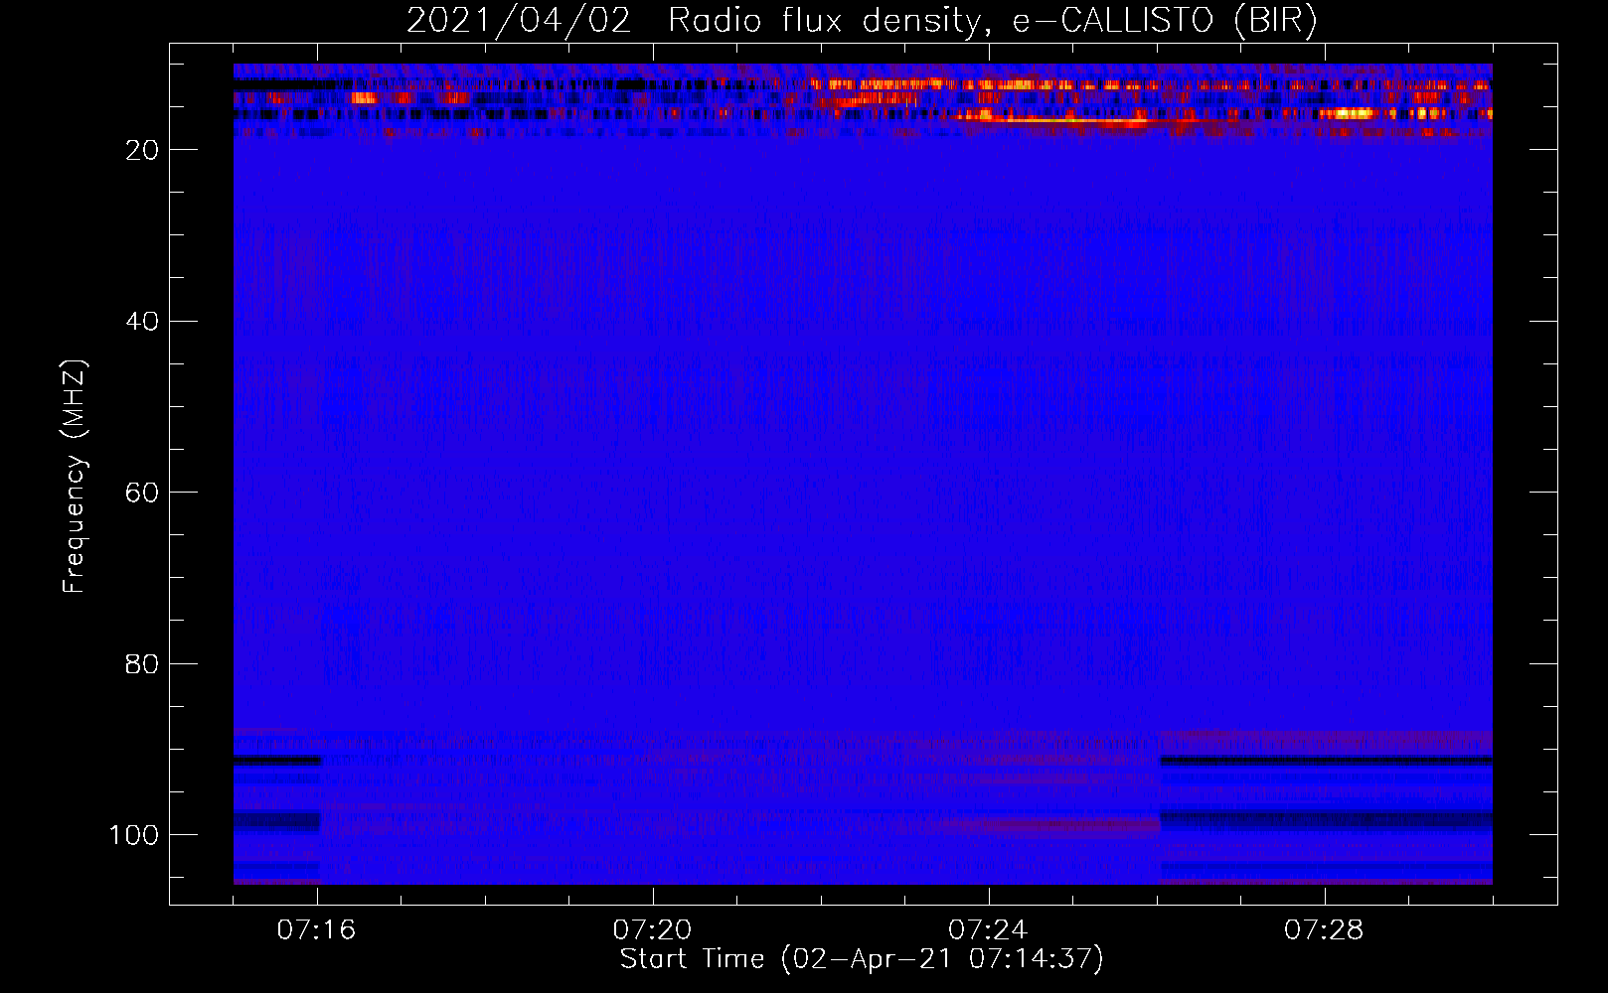The height and width of the screenshot is (993, 1608).
Task: Click the 40 MHz frequency tick label
Action: coord(142,322)
